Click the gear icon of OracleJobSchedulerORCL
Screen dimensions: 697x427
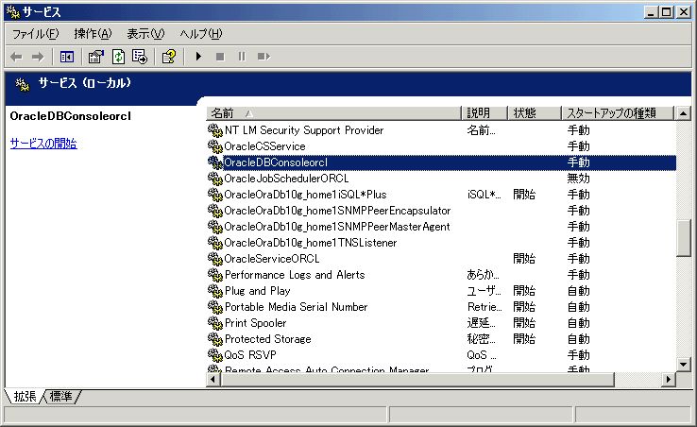pyautogui.click(x=215, y=179)
